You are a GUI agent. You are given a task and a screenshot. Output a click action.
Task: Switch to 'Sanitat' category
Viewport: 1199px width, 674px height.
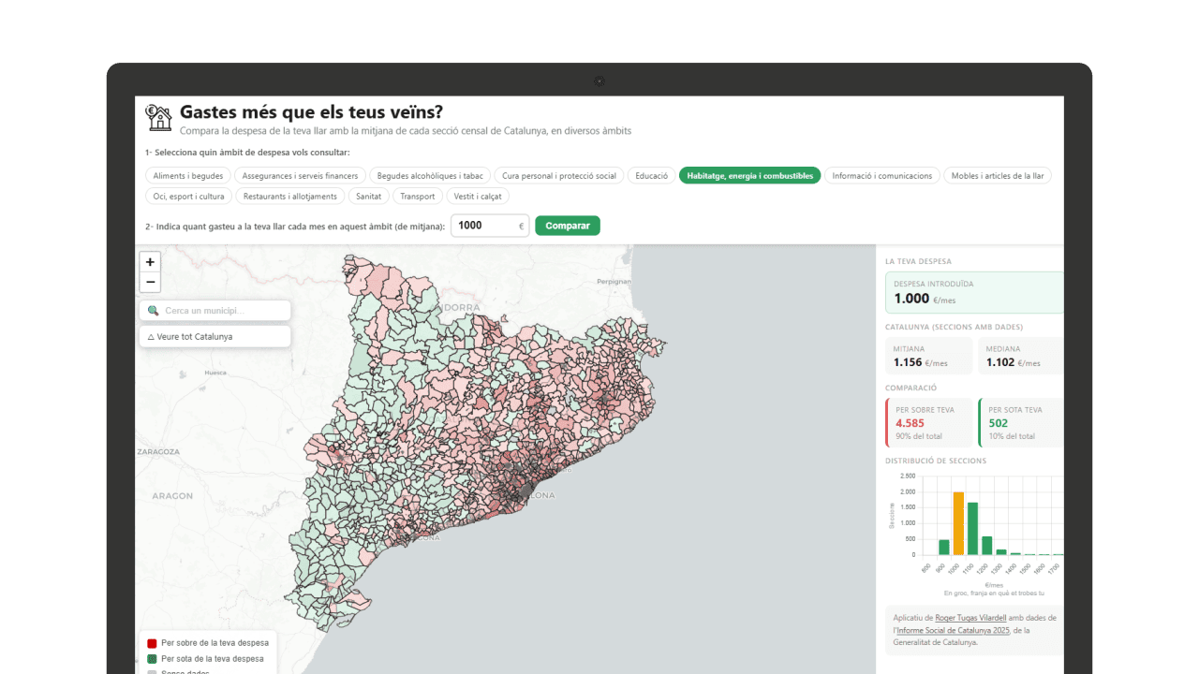pos(368,197)
